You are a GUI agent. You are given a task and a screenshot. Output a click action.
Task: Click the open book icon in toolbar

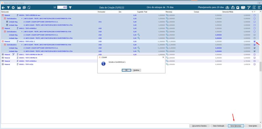pos(24,7)
